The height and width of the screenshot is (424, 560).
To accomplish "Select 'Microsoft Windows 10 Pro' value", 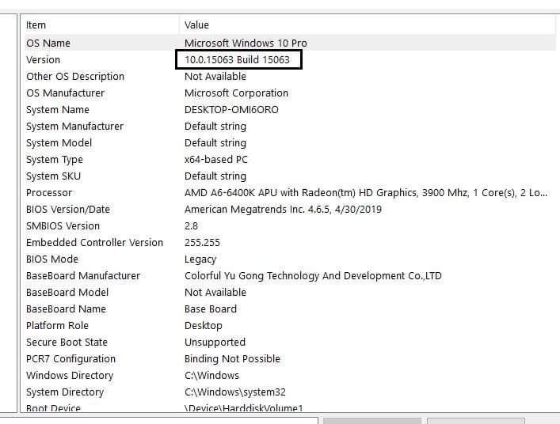I will click(x=246, y=44).
